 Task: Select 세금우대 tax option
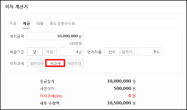point(74,63)
